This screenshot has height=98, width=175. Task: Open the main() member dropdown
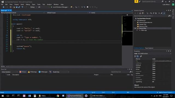click(x=110, y=13)
